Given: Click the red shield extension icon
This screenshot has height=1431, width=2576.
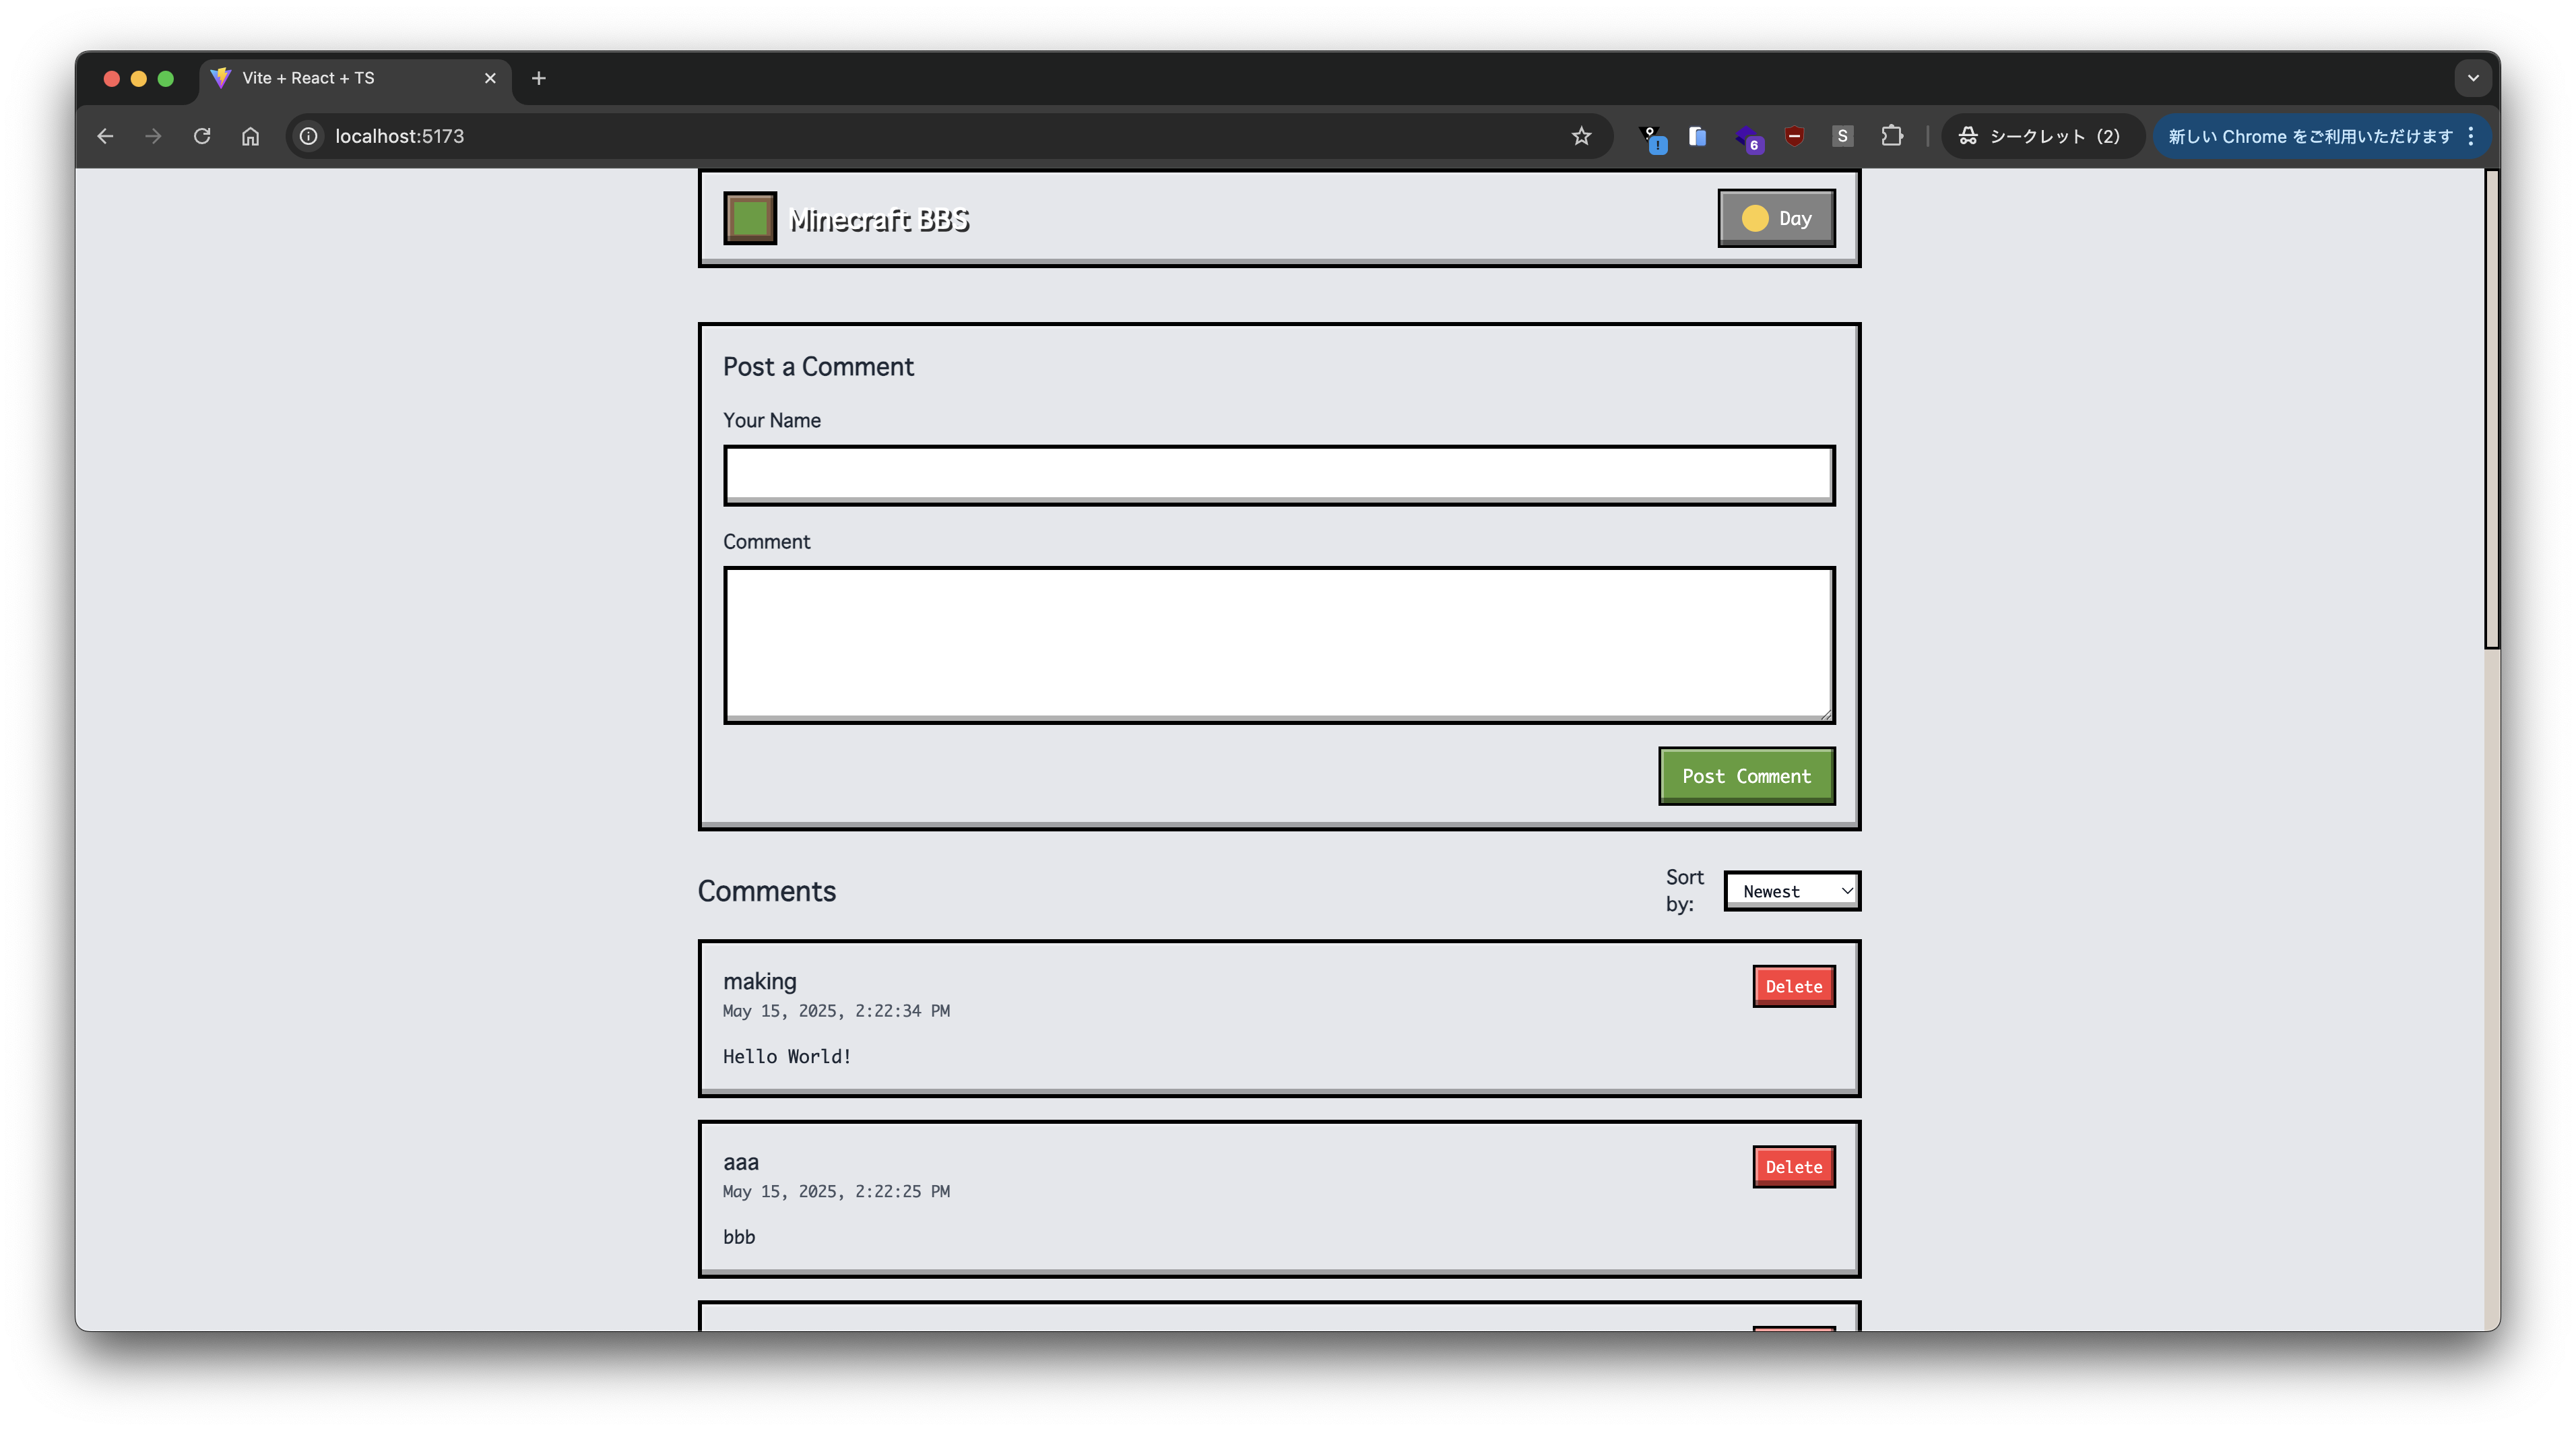Looking at the screenshot, I should pos(1794,136).
